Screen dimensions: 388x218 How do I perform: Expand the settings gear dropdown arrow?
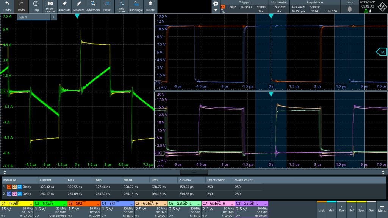click(215, 10)
